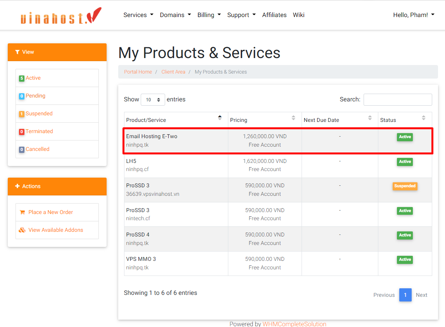Filter services by Suspended status
The height and width of the screenshot is (327, 445).
(39, 114)
